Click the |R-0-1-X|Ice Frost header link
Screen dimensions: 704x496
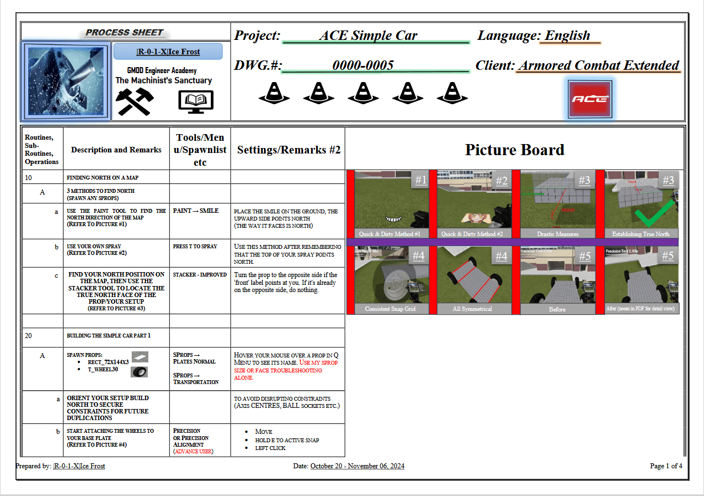click(167, 51)
